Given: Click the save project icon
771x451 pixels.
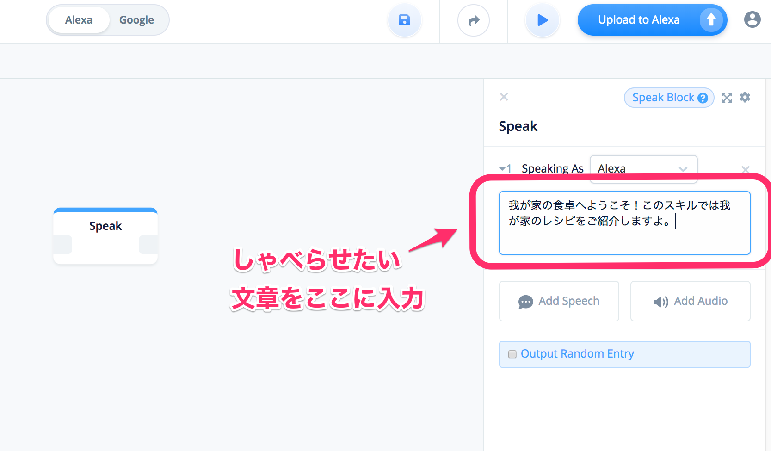Looking at the screenshot, I should [x=404, y=20].
